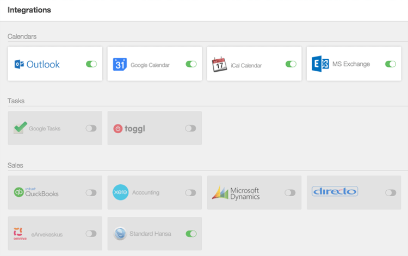Click the iCal Calendar label text

[x=246, y=65]
